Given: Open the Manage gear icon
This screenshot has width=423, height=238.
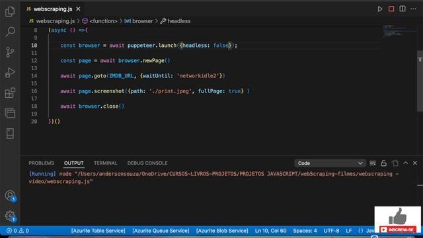Looking at the screenshot, I should tap(10, 216).
